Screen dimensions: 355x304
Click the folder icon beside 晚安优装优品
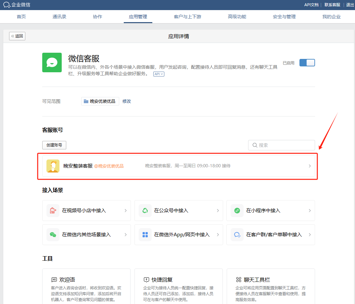click(86, 101)
